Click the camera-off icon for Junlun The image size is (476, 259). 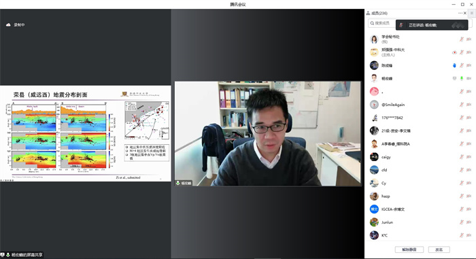469,222
